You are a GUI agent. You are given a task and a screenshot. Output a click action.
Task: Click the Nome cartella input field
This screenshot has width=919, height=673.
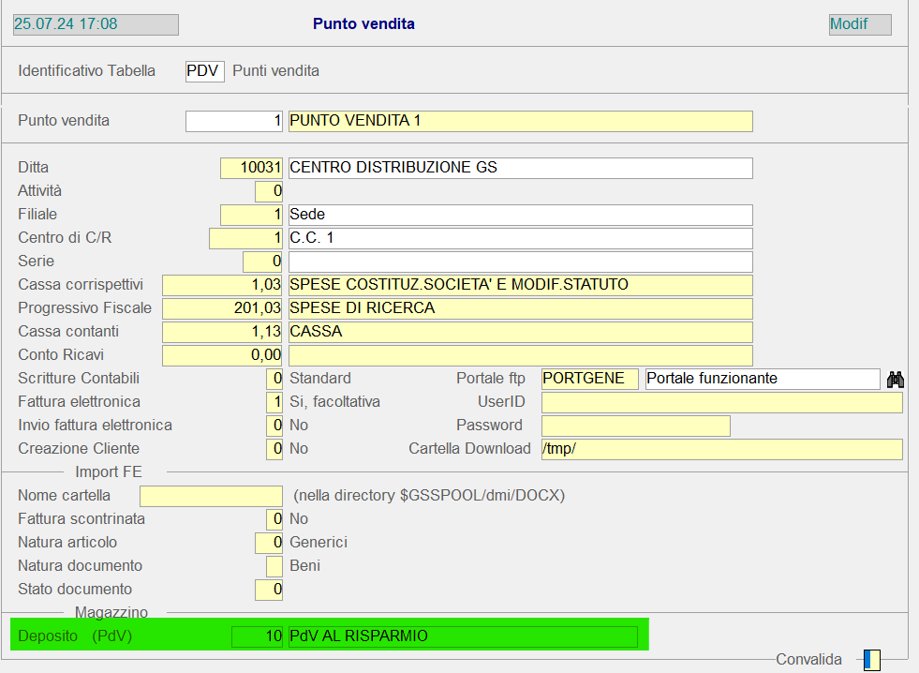point(211,496)
